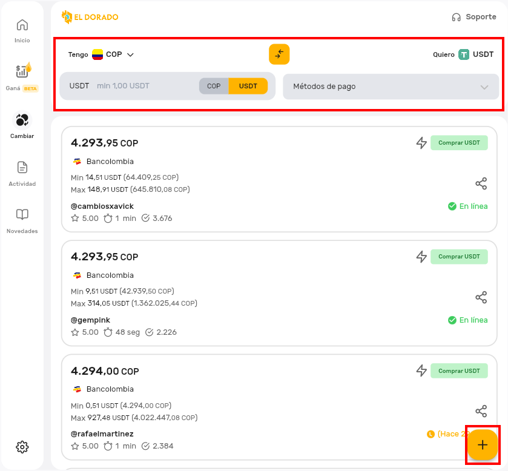
Task: Open @rafaelmartinez profile
Action: pyautogui.click(x=102, y=434)
